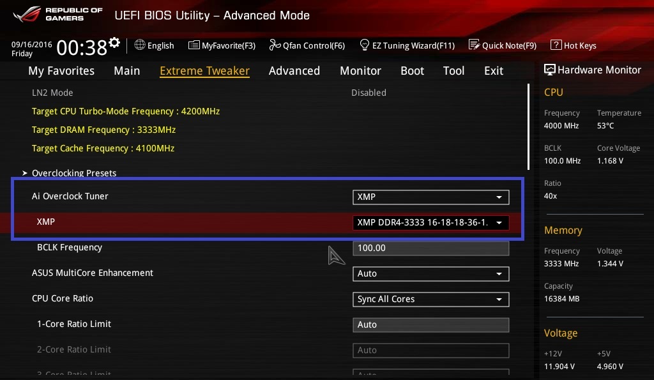Click the EZ Tuning Wizard lightbulb icon
Screen dimensions: 654x380
(x=365, y=45)
